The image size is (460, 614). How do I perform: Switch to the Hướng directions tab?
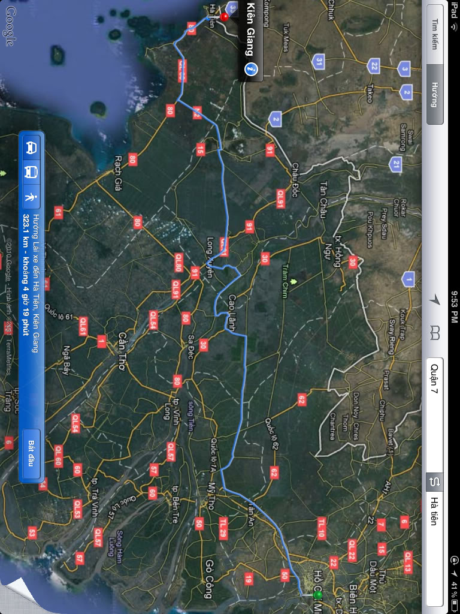[x=435, y=94]
